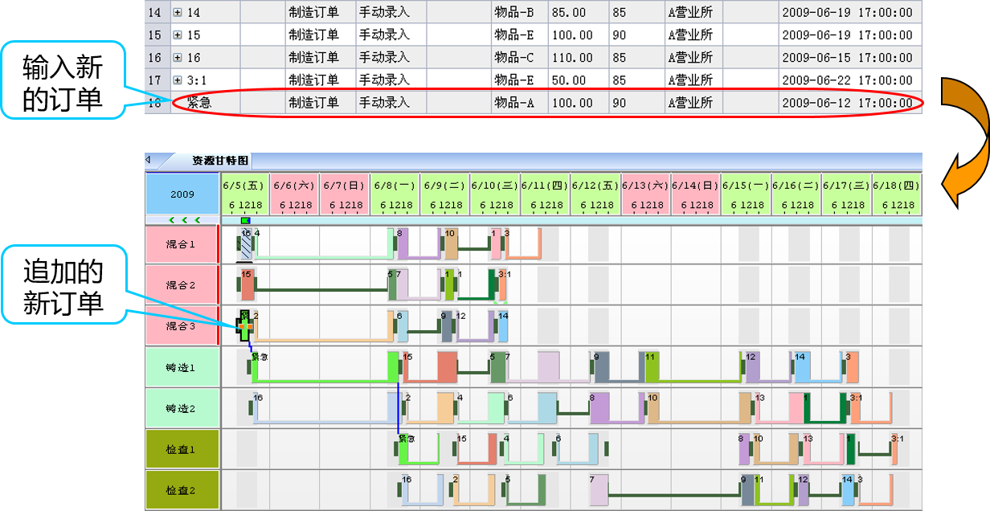Click the 2009 year header cell

[182, 194]
